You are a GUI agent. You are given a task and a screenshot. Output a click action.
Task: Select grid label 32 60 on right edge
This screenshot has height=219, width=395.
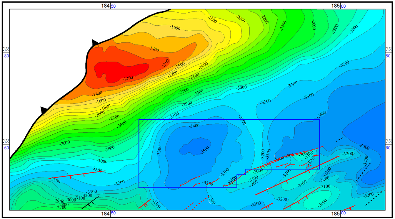click(x=389, y=144)
